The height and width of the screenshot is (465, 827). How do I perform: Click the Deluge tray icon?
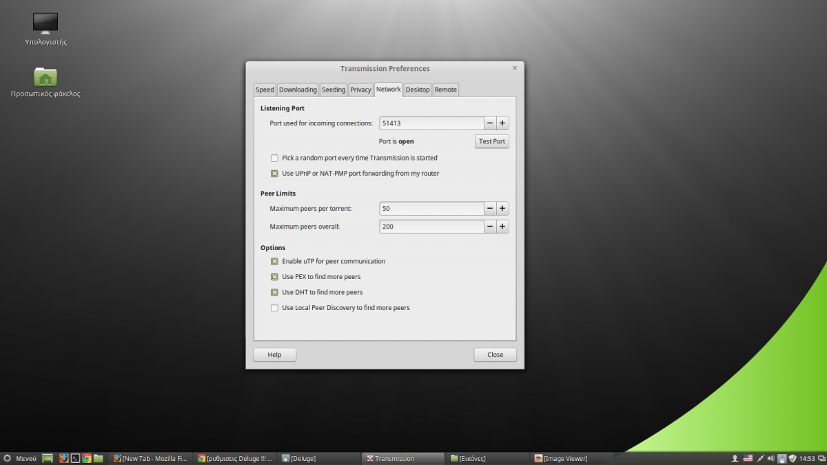pos(782,458)
